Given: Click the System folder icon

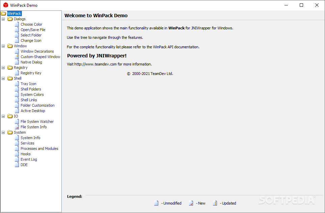Looking at the screenshot, I should [x=10, y=132].
